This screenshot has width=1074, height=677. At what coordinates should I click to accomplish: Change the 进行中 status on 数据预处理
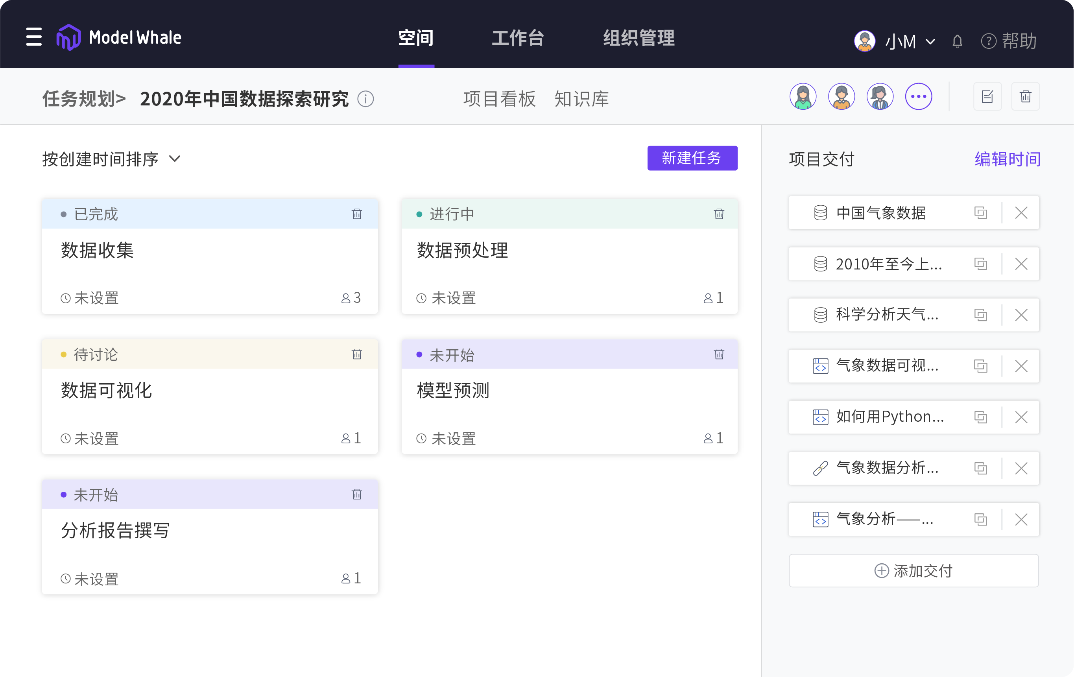(445, 214)
